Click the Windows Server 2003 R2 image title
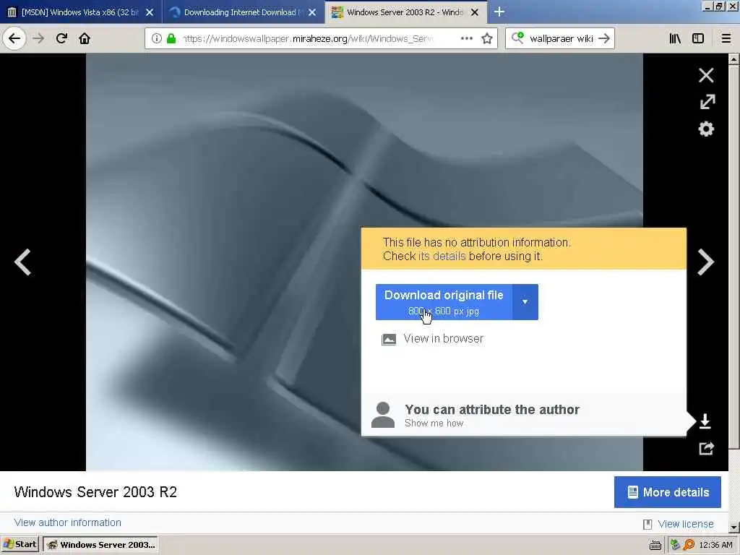 (x=95, y=491)
